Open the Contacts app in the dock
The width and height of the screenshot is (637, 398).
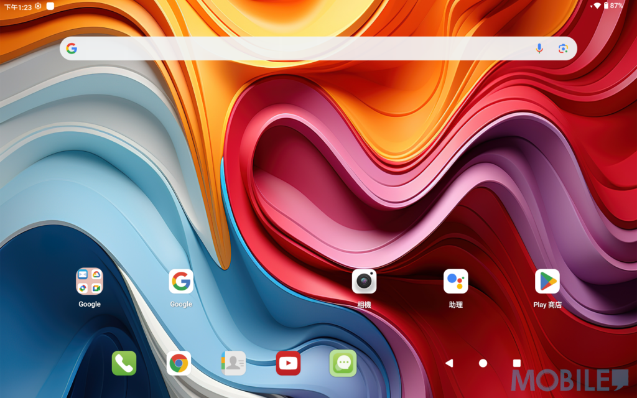233,363
